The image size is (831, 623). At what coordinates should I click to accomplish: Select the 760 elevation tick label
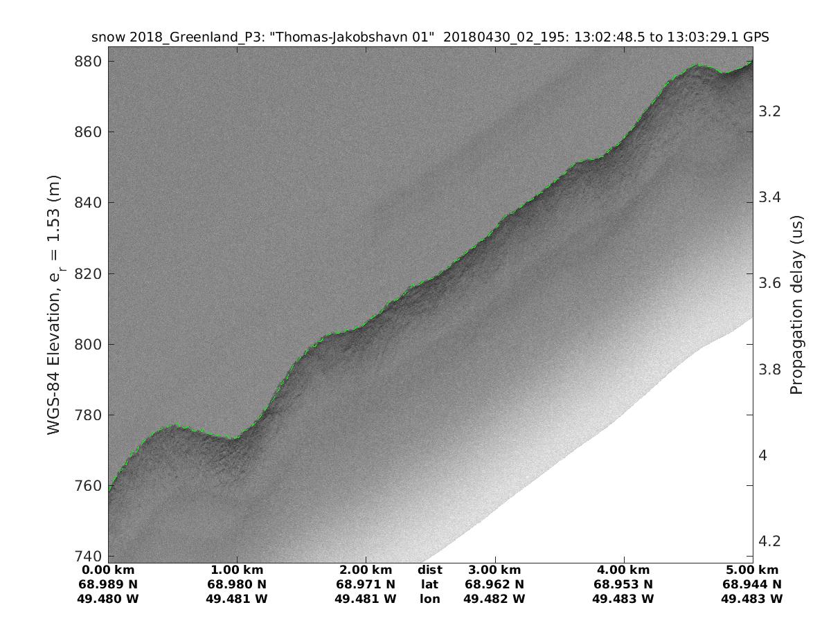click(x=88, y=485)
